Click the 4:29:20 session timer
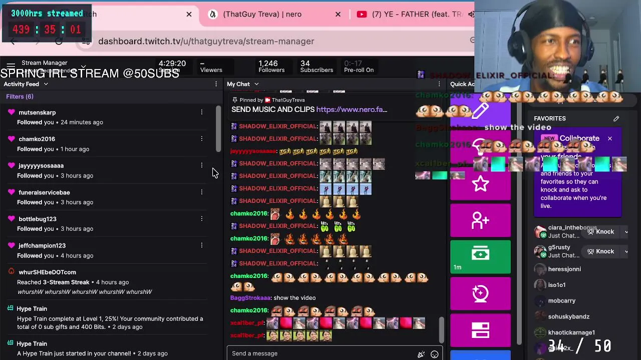The image size is (641, 360). [172, 63]
